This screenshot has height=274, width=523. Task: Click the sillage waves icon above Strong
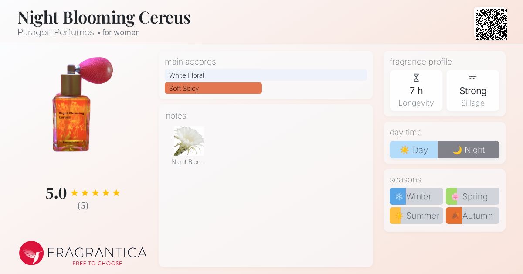(x=473, y=77)
